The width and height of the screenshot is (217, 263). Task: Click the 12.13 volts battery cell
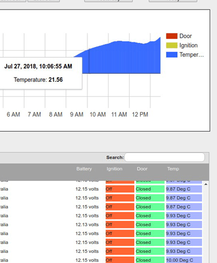[x=87, y=224]
